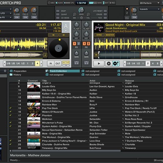163x163 pixels.
Task: Expand deck A panel with chevron below letter
Action: click(x=66, y=31)
